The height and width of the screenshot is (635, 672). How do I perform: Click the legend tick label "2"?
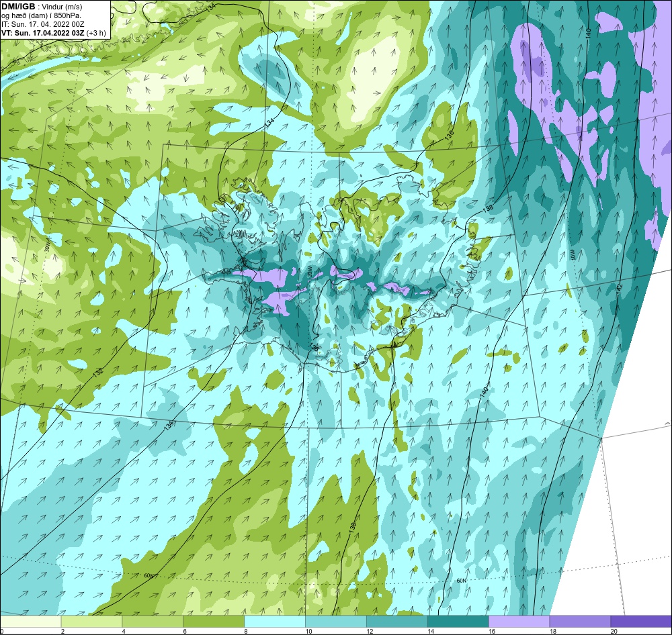(62, 631)
